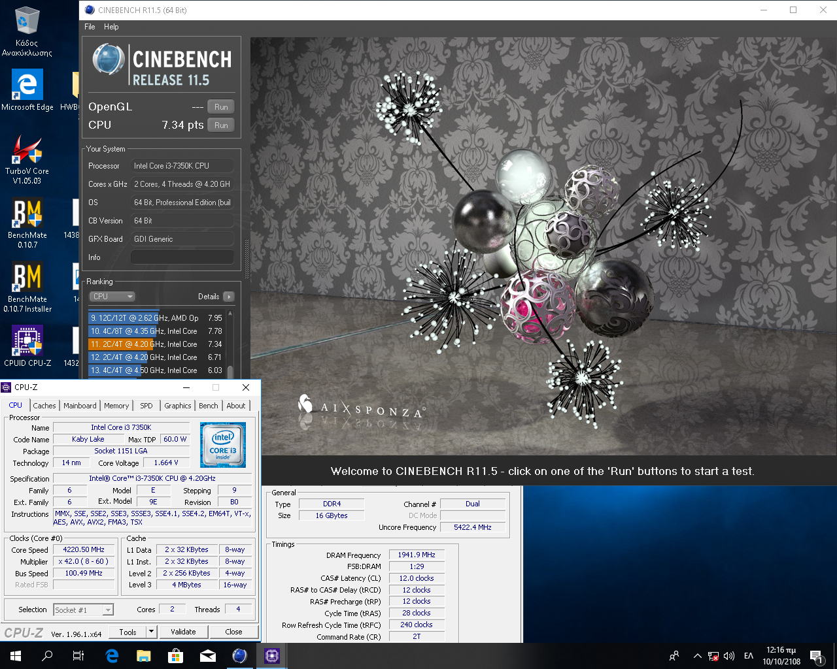837x669 pixels.
Task: Open the File menu in Cinebench
Action: click(x=90, y=27)
